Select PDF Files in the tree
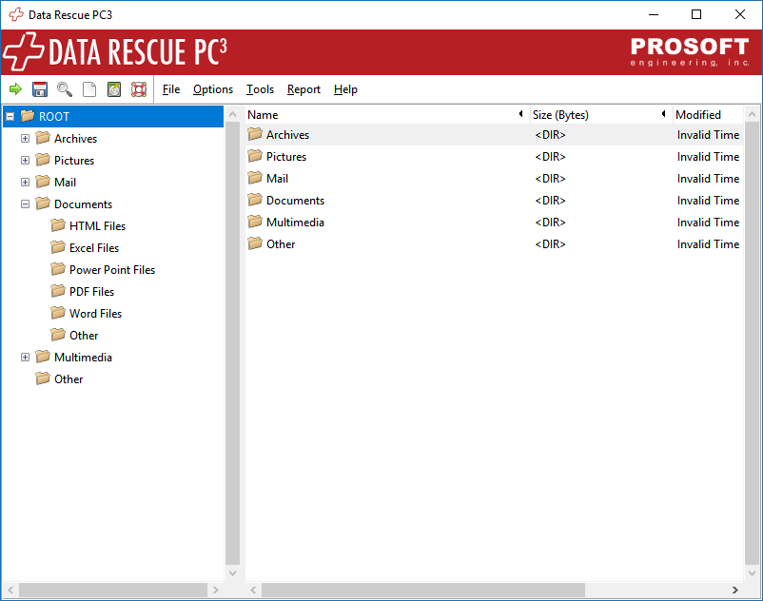The height and width of the screenshot is (601, 763). tap(91, 292)
